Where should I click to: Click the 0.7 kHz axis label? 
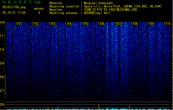tap(2, 91)
